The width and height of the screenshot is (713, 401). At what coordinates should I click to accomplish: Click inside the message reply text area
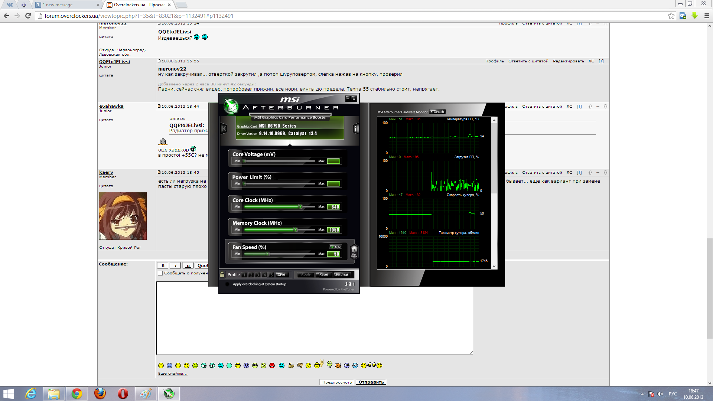coord(315,318)
